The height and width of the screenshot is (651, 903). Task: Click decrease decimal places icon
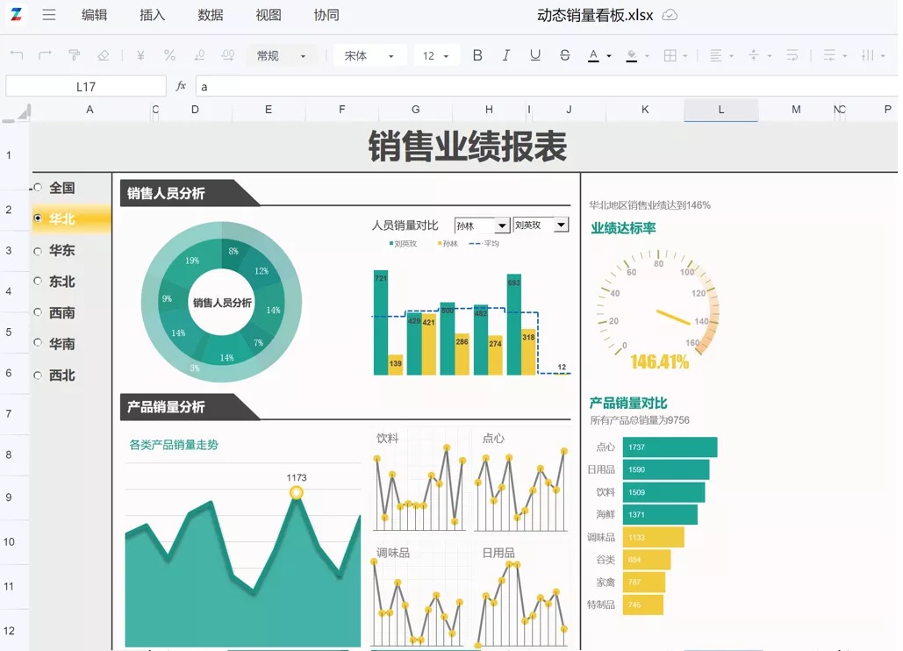(x=199, y=55)
